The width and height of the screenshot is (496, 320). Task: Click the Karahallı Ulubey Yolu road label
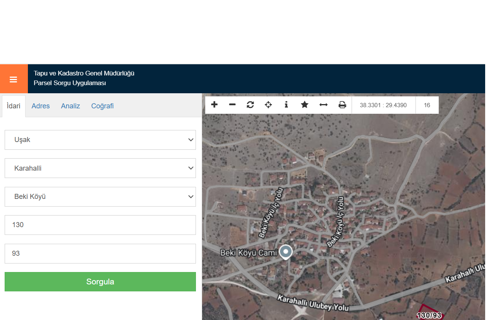(x=313, y=303)
